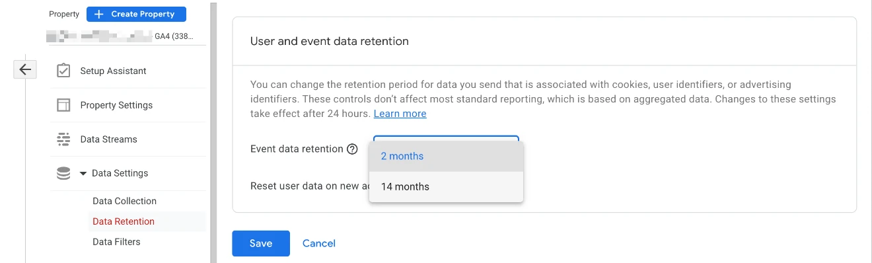Open Property Settings in the sidebar

pos(128,105)
